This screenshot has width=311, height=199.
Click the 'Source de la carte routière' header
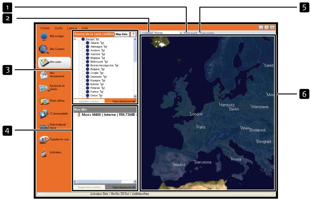click(94, 34)
